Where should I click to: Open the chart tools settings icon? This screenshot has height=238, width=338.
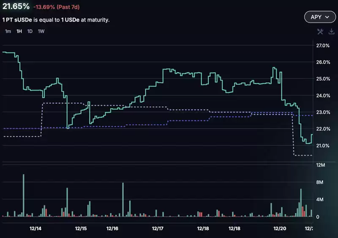point(320,31)
